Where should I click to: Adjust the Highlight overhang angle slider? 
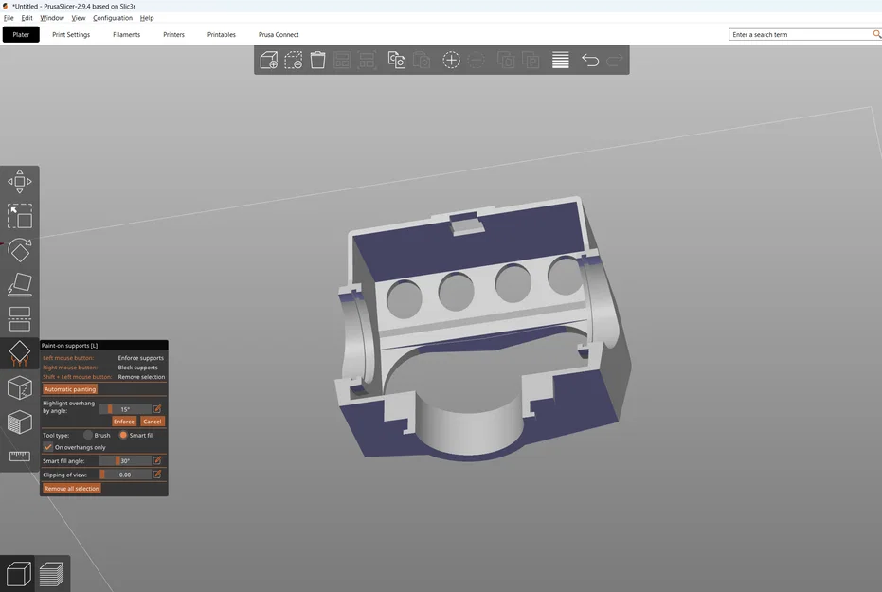[125, 409]
